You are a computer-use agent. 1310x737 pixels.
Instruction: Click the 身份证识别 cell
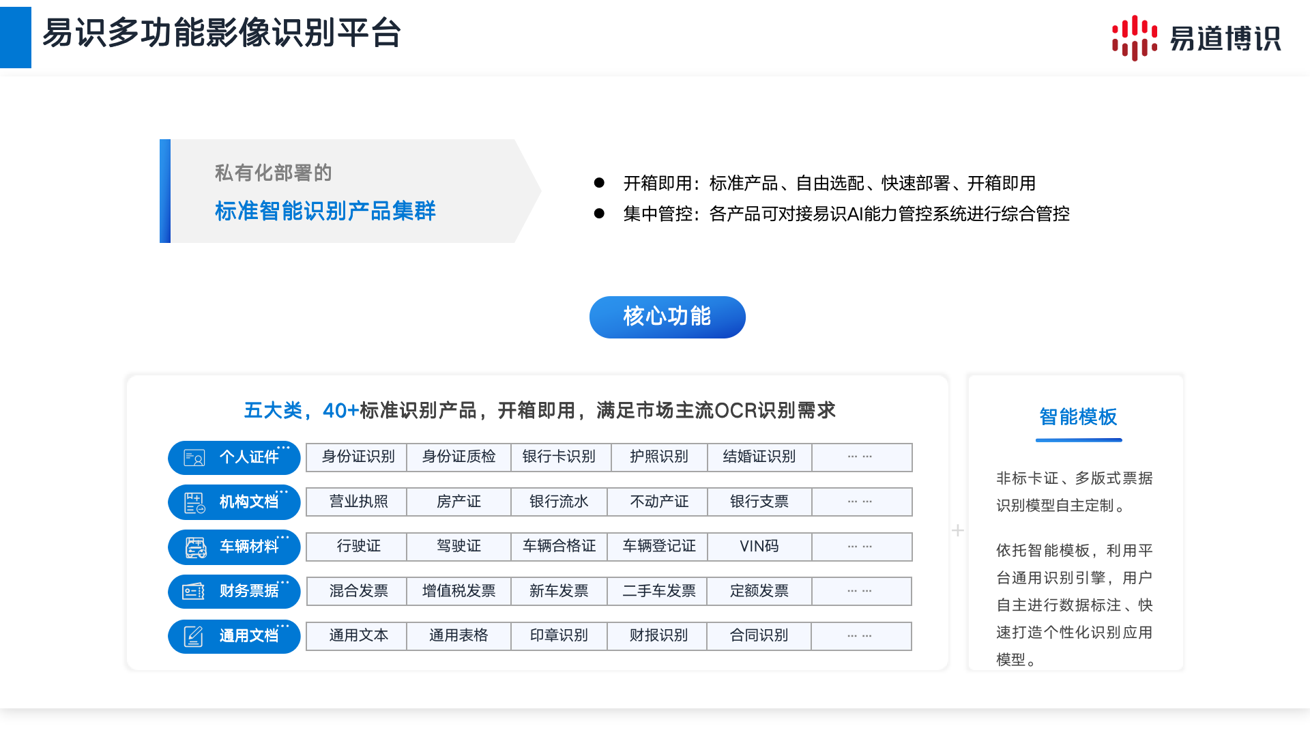358,457
